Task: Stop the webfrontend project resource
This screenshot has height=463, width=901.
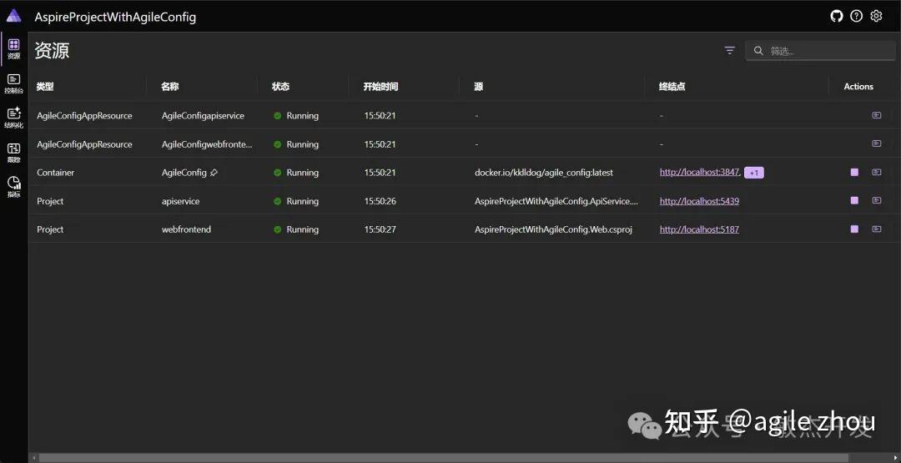Action: point(854,229)
